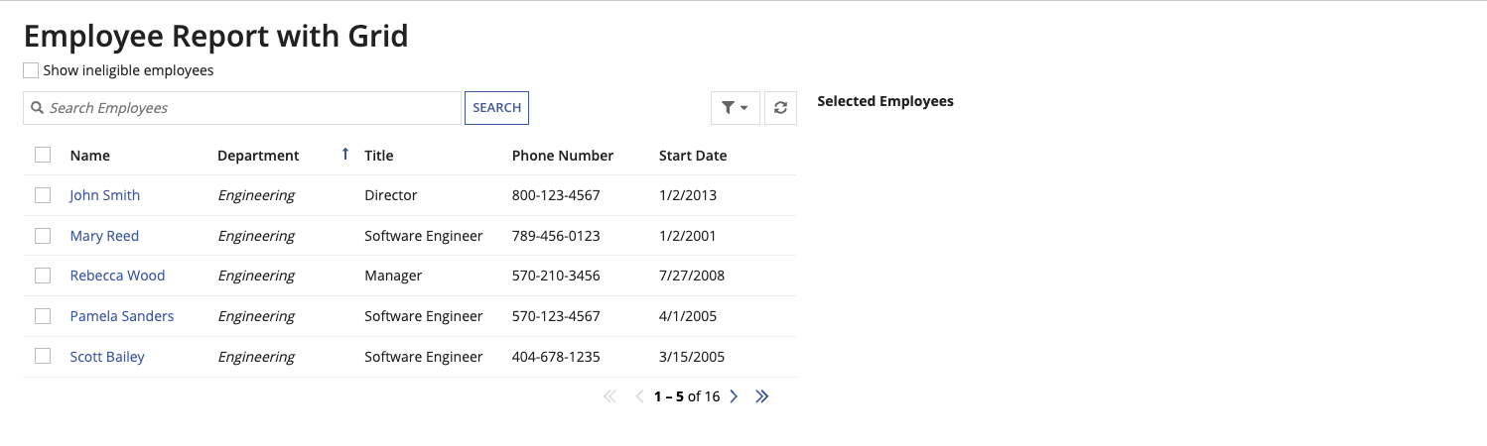Image resolution: width=1487 pixels, height=446 pixels.
Task: Check the John Smith row checkbox
Action: coord(43,195)
